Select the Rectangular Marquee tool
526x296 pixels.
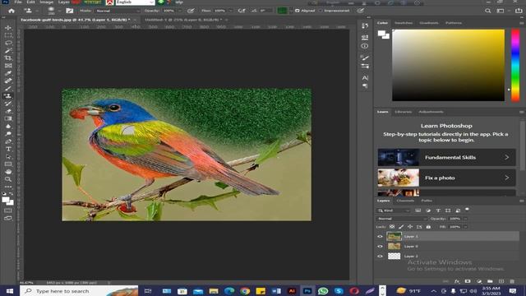click(8, 35)
